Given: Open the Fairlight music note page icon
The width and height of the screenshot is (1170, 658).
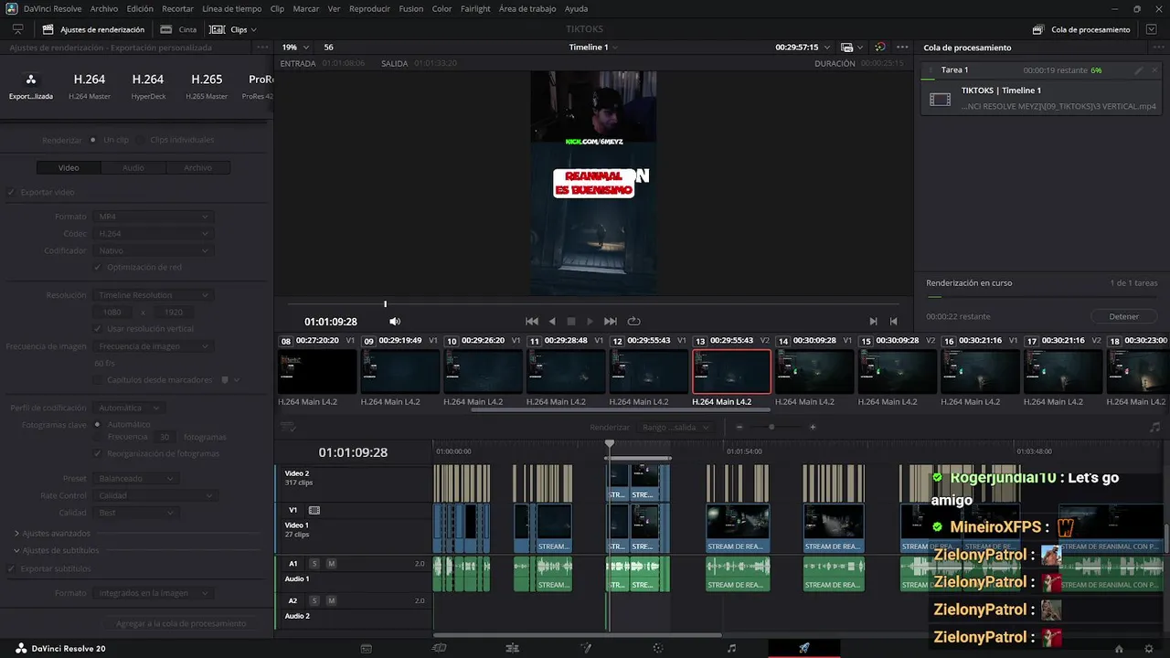Looking at the screenshot, I should tap(731, 648).
